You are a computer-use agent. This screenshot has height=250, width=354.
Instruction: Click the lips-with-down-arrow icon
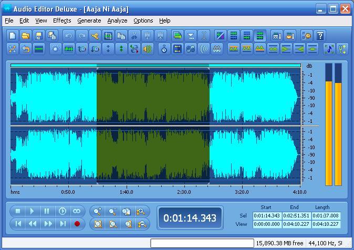click(290, 36)
